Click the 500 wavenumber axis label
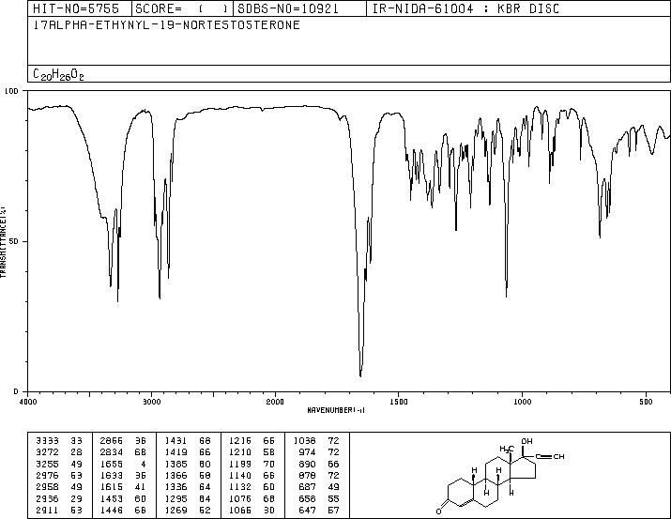 646,402
